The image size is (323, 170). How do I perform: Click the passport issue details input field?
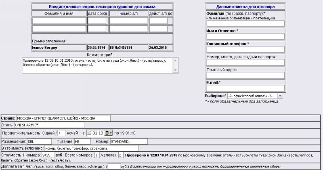click(245, 62)
